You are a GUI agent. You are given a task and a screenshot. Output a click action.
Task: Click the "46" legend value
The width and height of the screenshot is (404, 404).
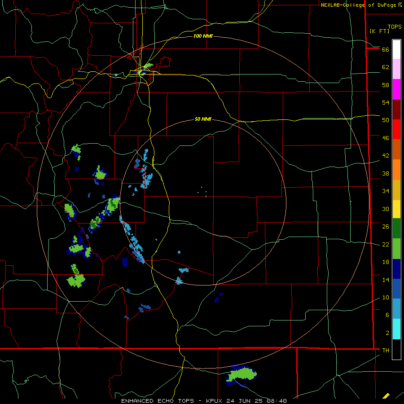[386, 138]
